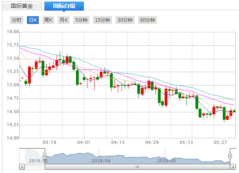
Task: Switch to 月K monthly candlesticks
Action: click(x=64, y=20)
